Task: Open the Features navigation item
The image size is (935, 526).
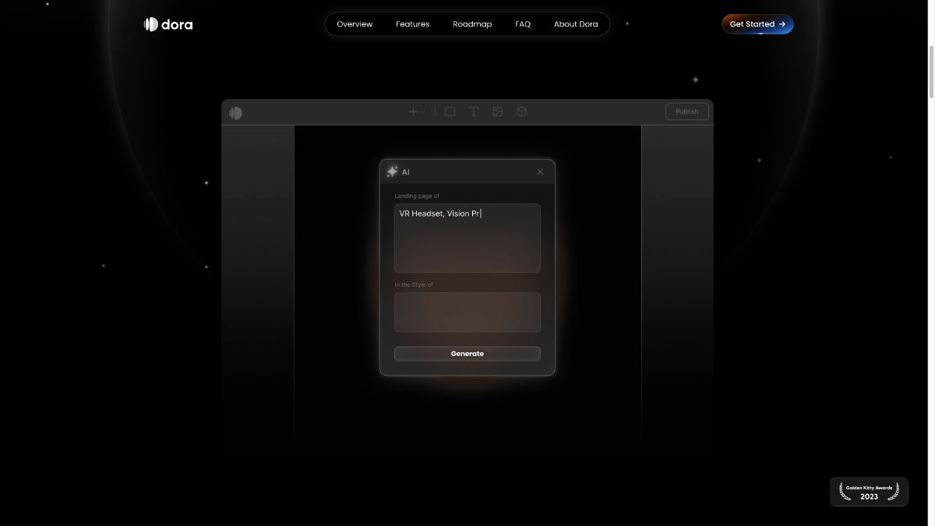Action: [x=412, y=24]
